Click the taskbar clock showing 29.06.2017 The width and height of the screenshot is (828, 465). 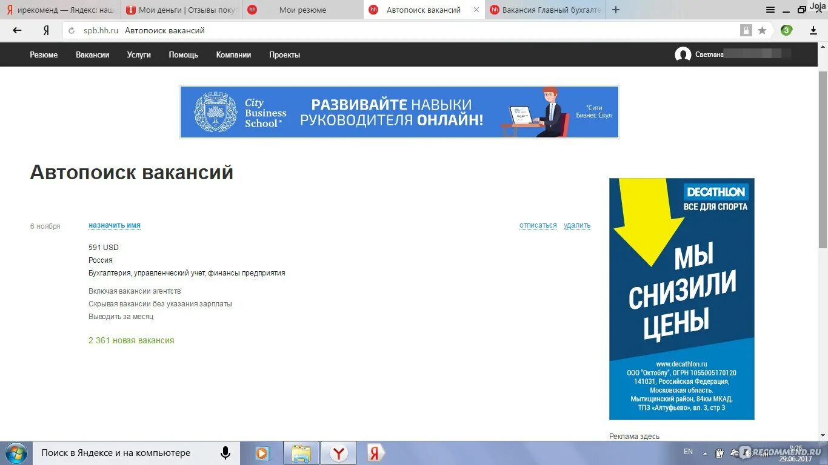click(x=796, y=453)
